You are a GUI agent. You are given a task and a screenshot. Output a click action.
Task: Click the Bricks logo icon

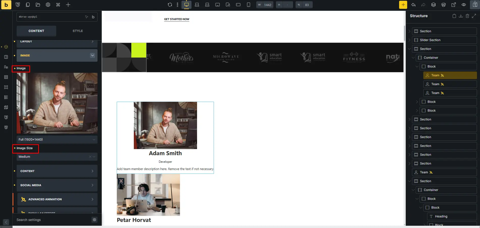(6, 5)
